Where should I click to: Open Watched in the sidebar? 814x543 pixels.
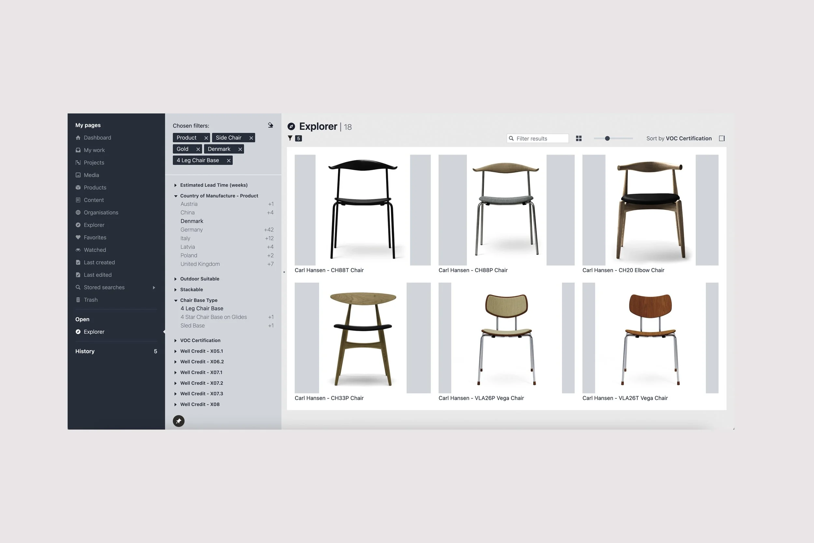coord(94,250)
